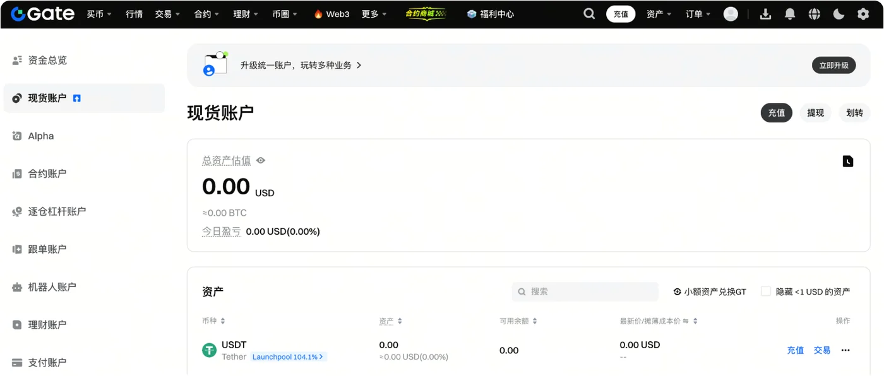This screenshot has width=884, height=376.
Task: Click the upgrade unified account banner illustration
Action: [215, 64]
